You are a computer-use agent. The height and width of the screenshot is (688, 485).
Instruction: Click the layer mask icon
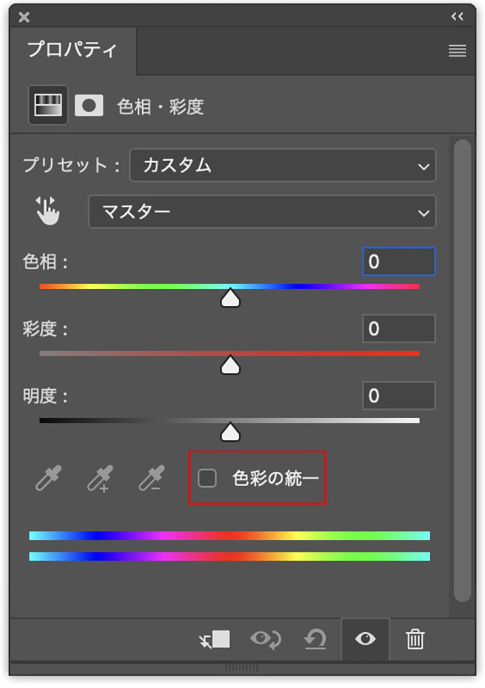click(89, 105)
